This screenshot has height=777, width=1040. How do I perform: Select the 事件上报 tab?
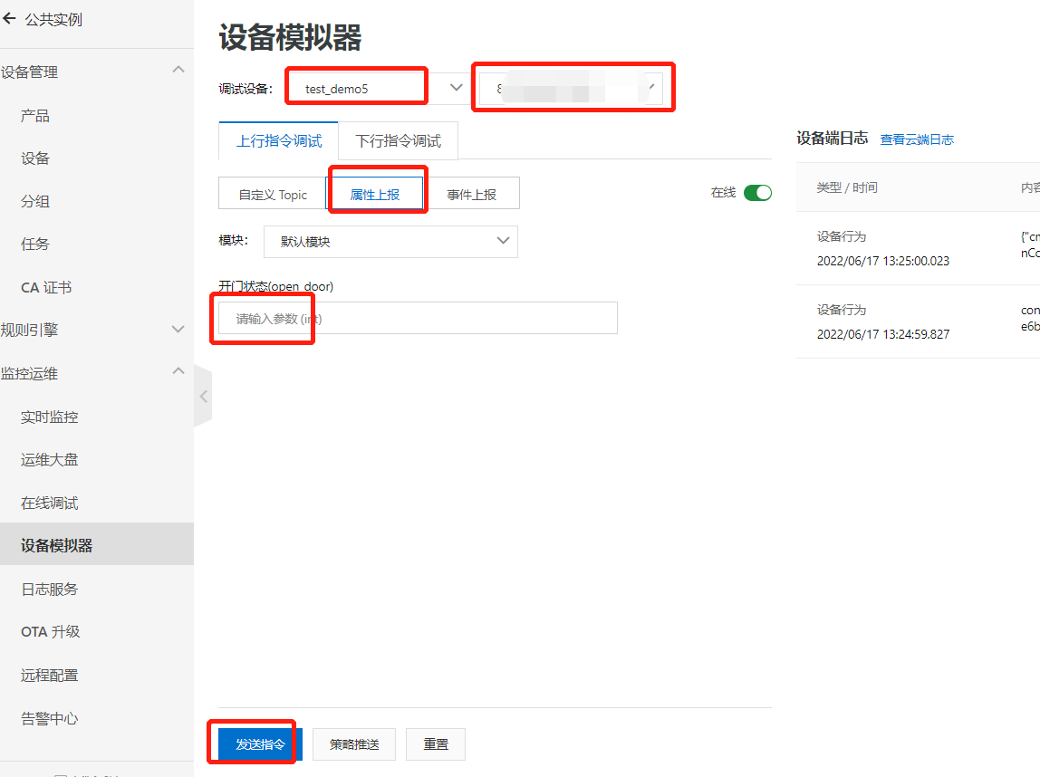pos(474,193)
